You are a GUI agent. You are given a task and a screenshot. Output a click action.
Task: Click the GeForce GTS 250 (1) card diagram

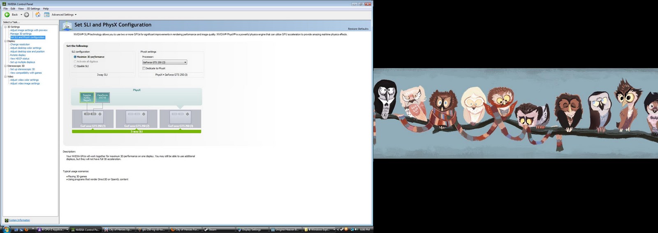pyautogui.click(x=93, y=119)
